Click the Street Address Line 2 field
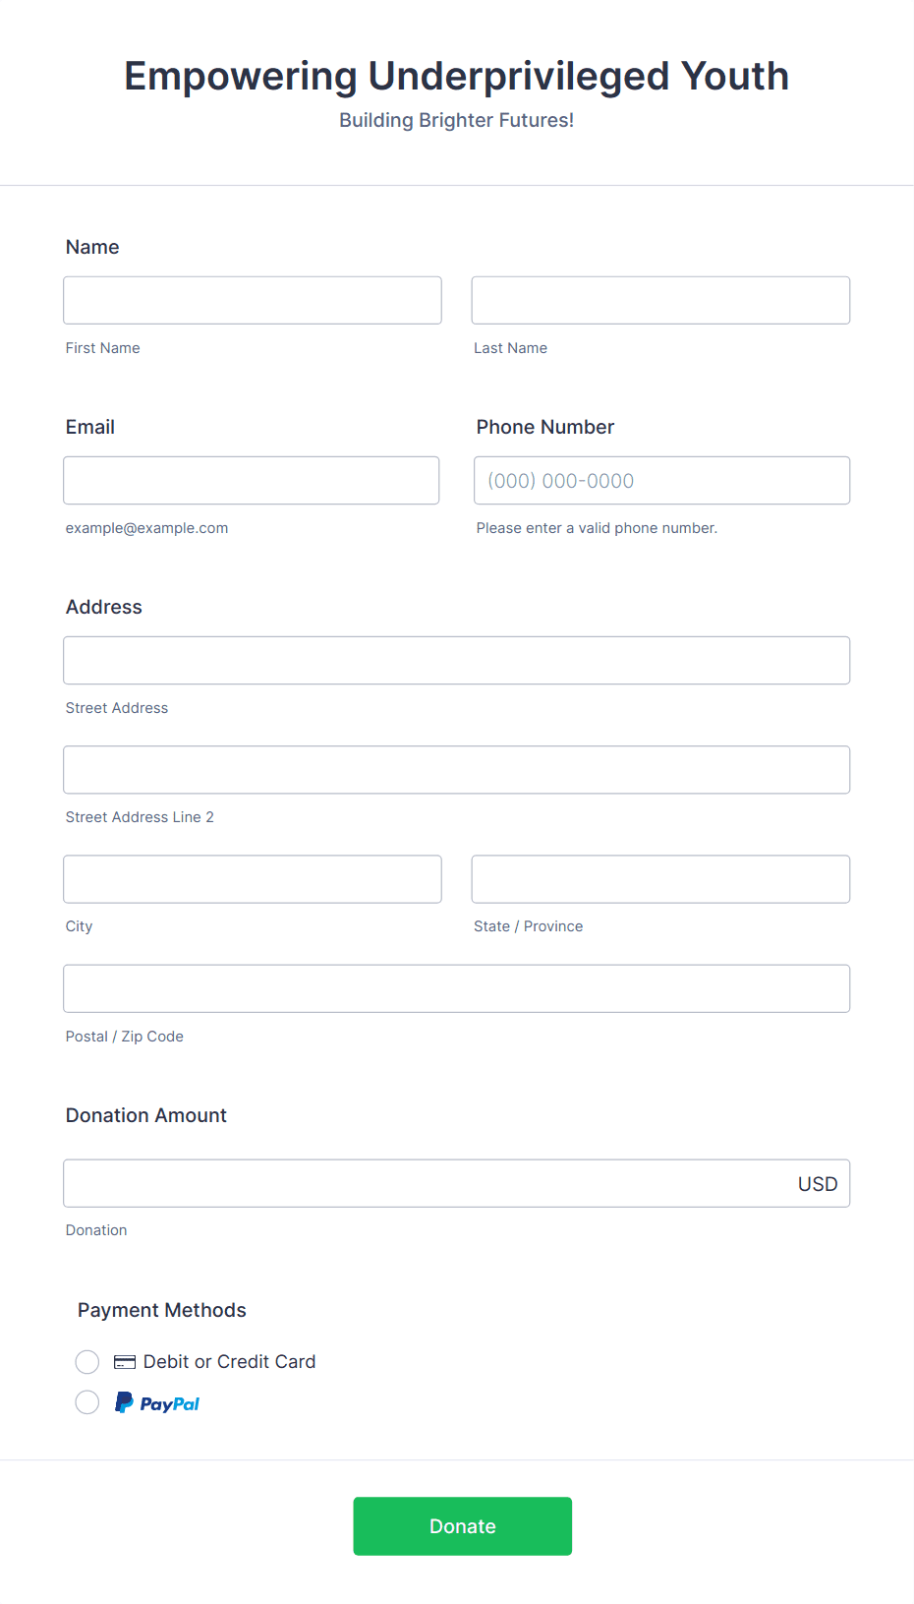The height and width of the screenshot is (1604, 914). tap(457, 769)
